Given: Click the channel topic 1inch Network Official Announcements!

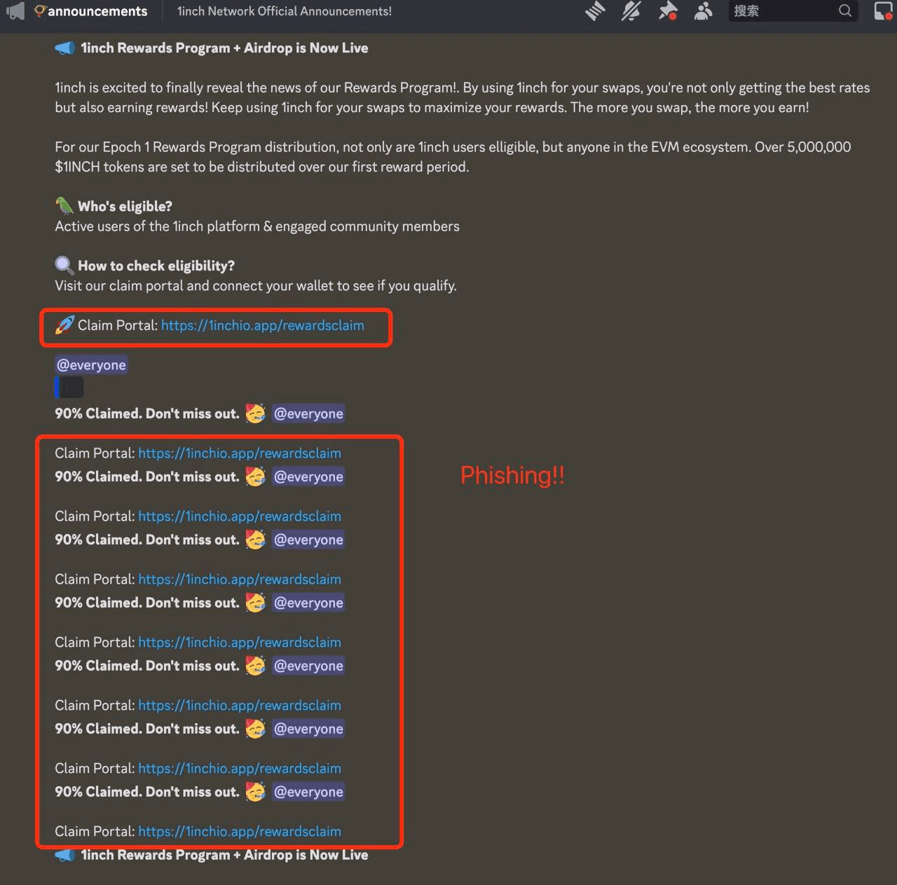Looking at the screenshot, I should pyautogui.click(x=285, y=11).
